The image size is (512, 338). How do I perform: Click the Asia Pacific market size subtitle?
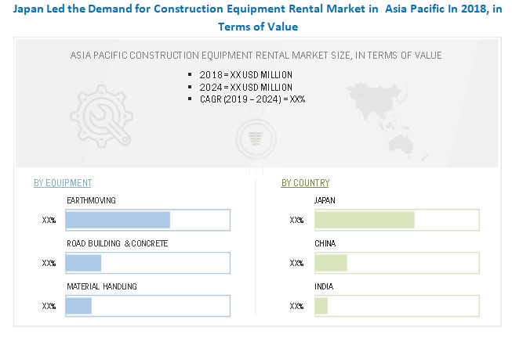pos(256,55)
